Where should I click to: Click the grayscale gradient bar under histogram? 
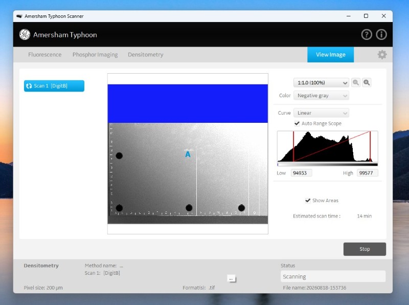[x=327, y=164]
